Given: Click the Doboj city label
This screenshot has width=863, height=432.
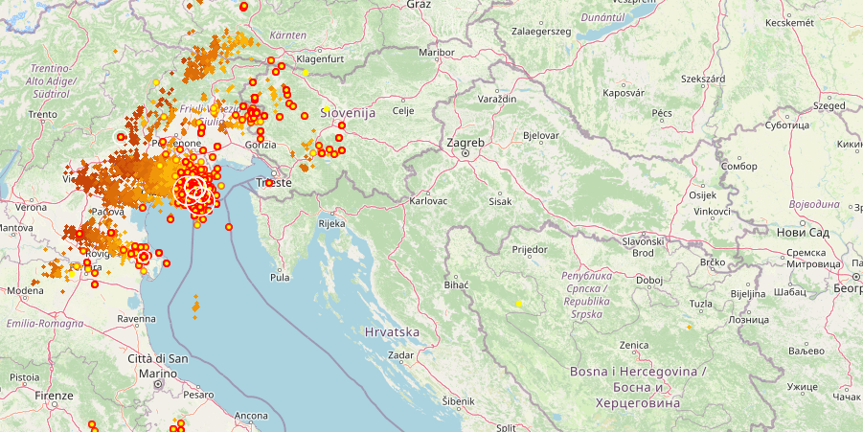Looking at the screenshot, I should tap(649, 280).
